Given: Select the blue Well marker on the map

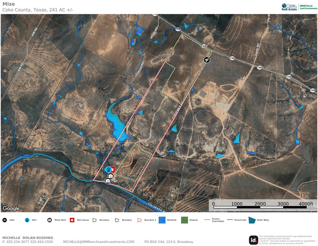Looking at the screenshot, I should (108, 169).
